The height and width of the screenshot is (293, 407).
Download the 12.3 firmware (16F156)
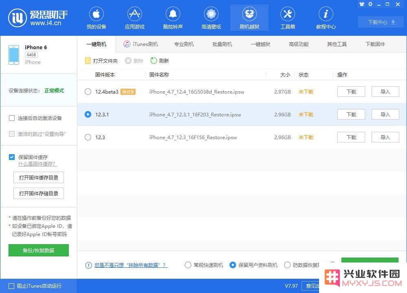pyautogui.click(x=351, y=137)
